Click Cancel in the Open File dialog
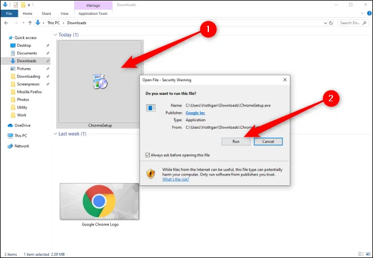The width and height of the screenshot is (373, 258). tap(268, 141)
